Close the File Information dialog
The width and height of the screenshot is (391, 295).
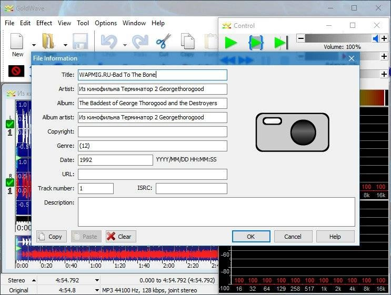click(x=352, y=58)
